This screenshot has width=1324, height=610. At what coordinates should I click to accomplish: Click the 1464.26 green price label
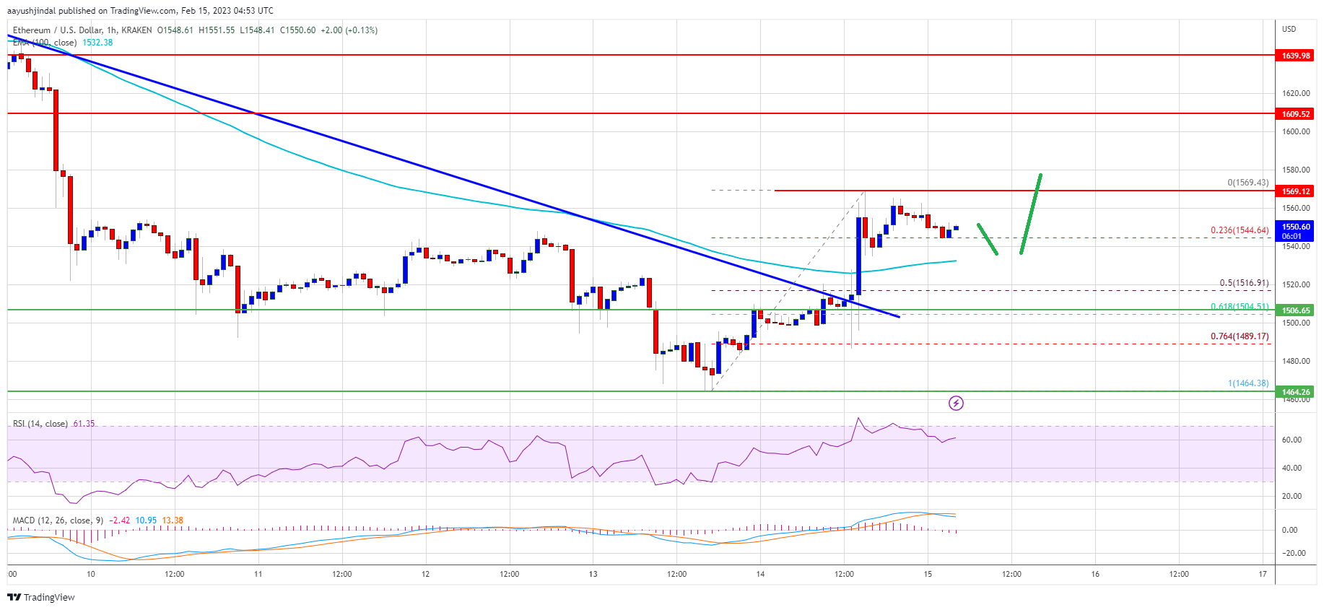[x=1296, y=392]
